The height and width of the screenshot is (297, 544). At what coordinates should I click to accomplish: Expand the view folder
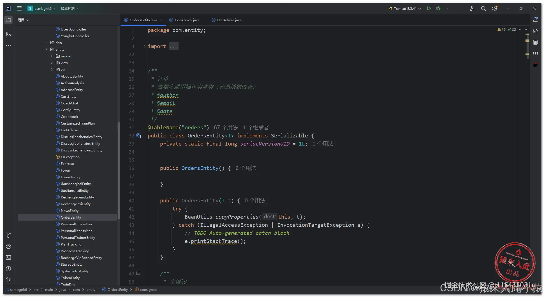pos(52,63)
